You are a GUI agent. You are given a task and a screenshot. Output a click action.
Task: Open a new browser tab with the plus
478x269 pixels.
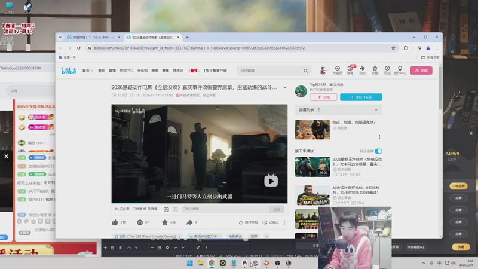click(x=187, y=37)
